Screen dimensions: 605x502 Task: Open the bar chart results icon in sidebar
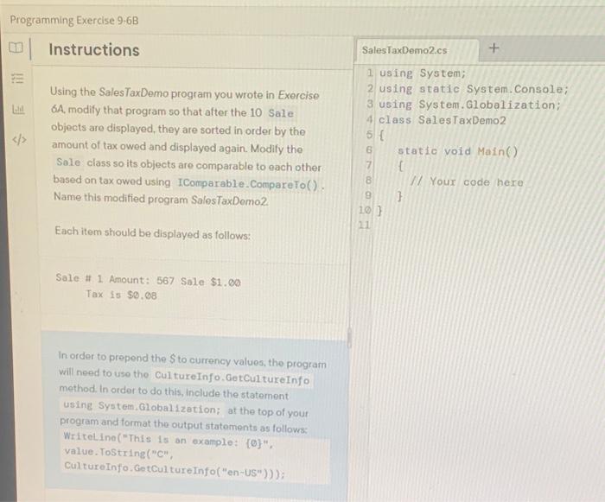(x=18, y=110)
